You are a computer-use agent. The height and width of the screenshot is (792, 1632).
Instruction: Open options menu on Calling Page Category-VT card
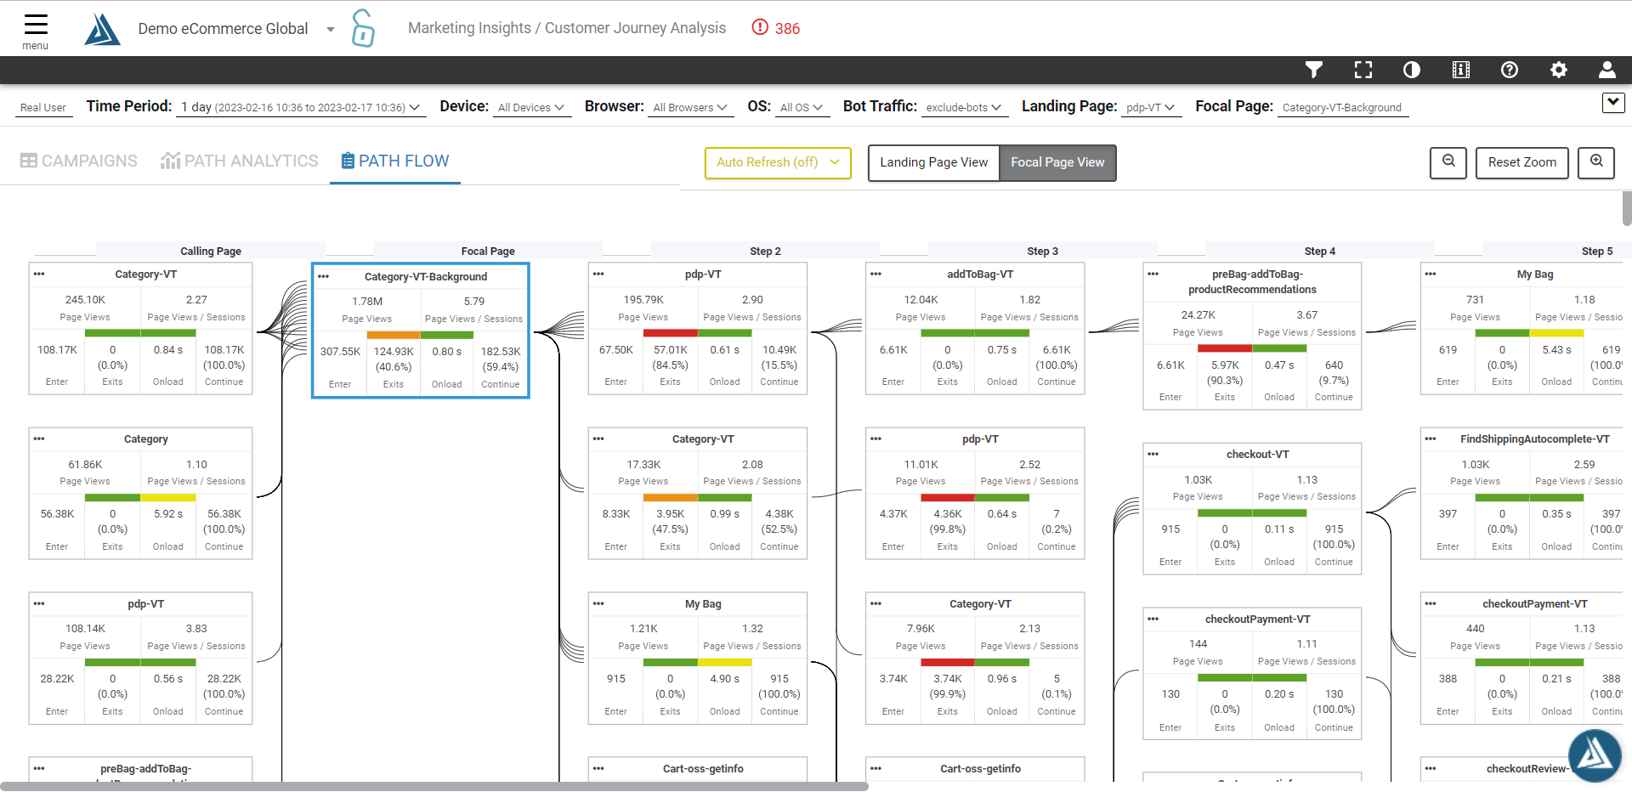39,274
